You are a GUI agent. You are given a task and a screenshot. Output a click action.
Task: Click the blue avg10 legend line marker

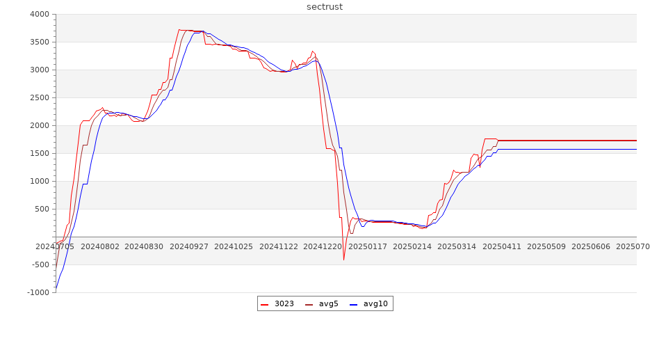pyautogui.click(x=353, y=304)
